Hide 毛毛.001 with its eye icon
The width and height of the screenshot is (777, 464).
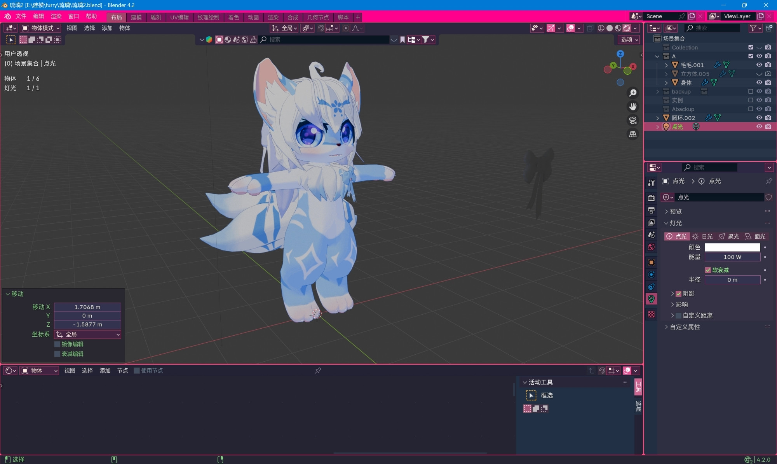[x=759, y=65]
